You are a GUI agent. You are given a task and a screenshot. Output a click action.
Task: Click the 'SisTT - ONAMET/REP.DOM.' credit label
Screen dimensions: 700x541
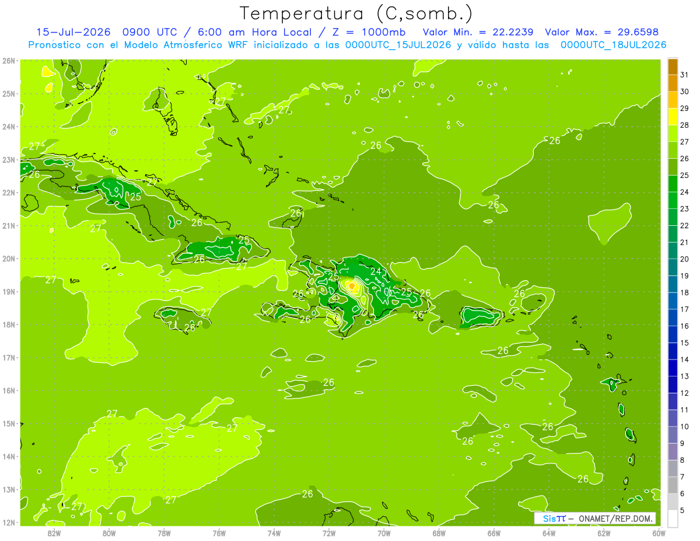click(x=595, y=518)
